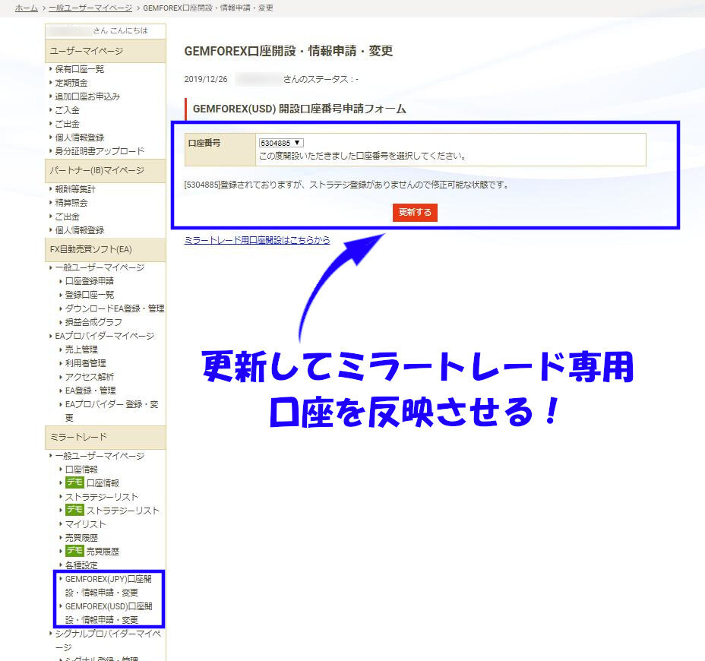The height and width of the screenshot is (661, 705).
Task: Select 登録口座一覧 in the sidebar
Action: (90, 295)
